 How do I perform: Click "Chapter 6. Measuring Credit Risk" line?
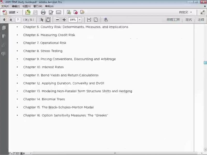click(49, 35)
